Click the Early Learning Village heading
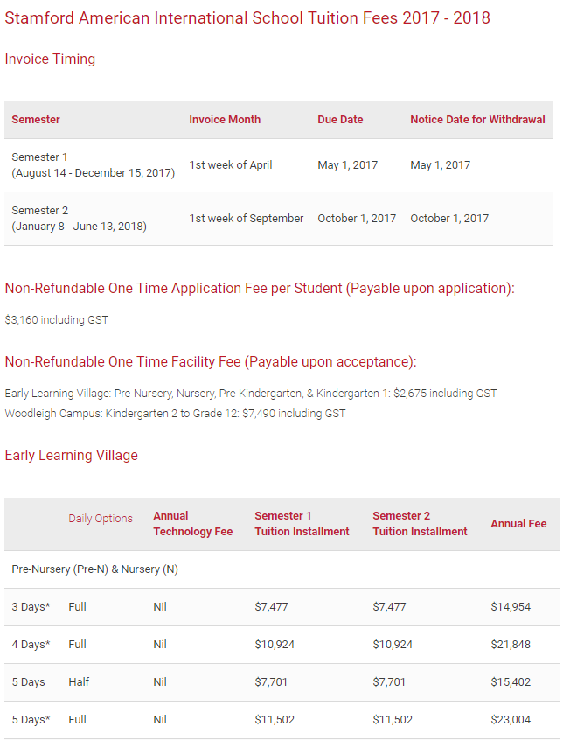The image size is (570, 740). click(72, 455)
